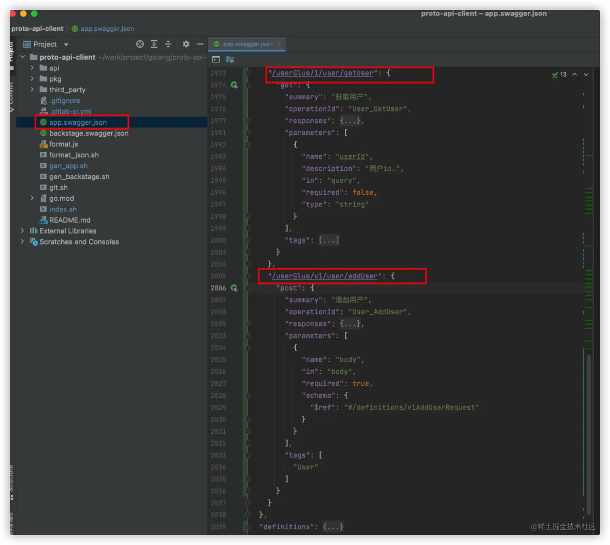
Task: Click the Collapse All icon in Project toolbar
Action: coord(168,44)
